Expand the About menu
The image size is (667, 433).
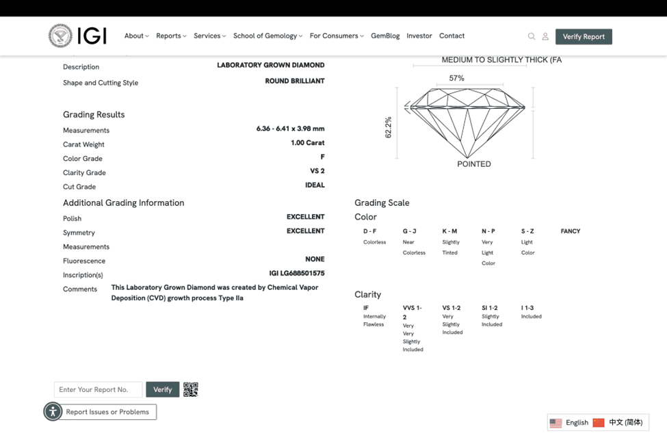pyautogui.click(x=137, y=36)
